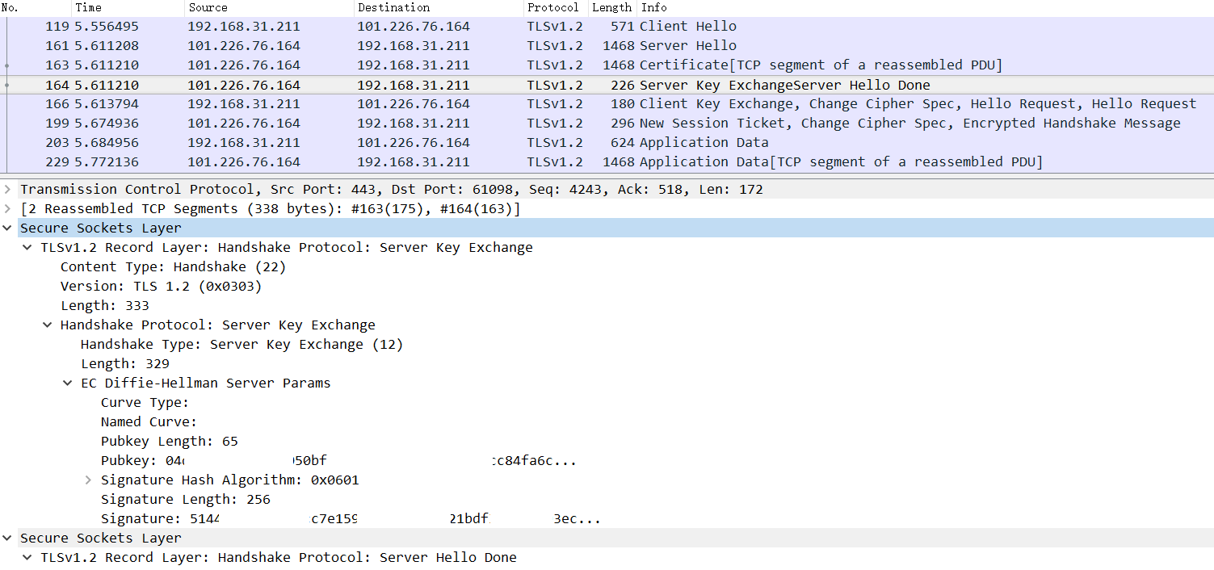Sort packets by the Protocol column
Viewport: 1214px width, 570px height.
tap(554, 7)
